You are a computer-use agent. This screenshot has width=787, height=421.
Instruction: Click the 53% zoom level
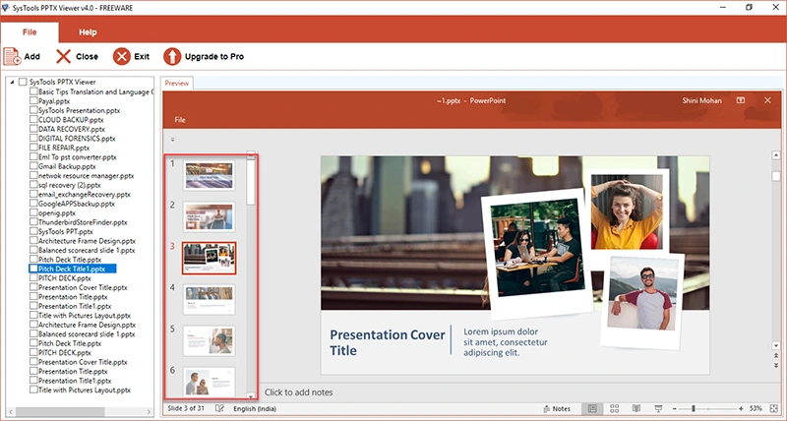click(x=756, y=408)
